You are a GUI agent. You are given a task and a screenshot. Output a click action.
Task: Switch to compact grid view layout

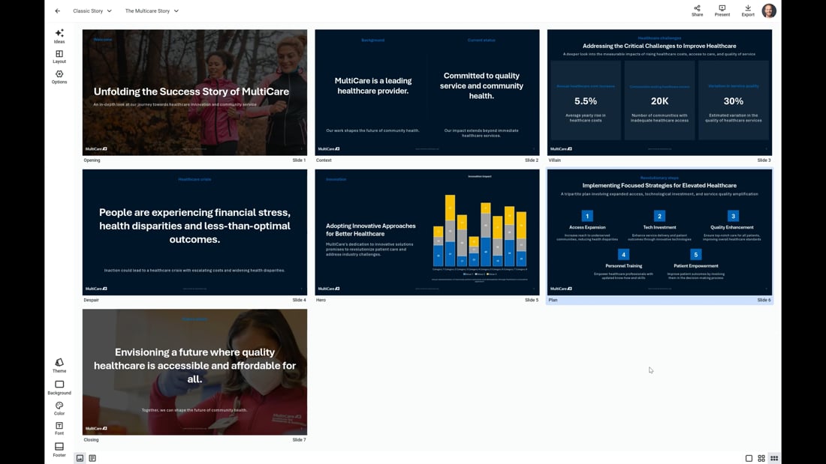[x=774, y=457]
